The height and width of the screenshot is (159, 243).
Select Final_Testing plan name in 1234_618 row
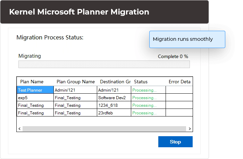point(35,105)
